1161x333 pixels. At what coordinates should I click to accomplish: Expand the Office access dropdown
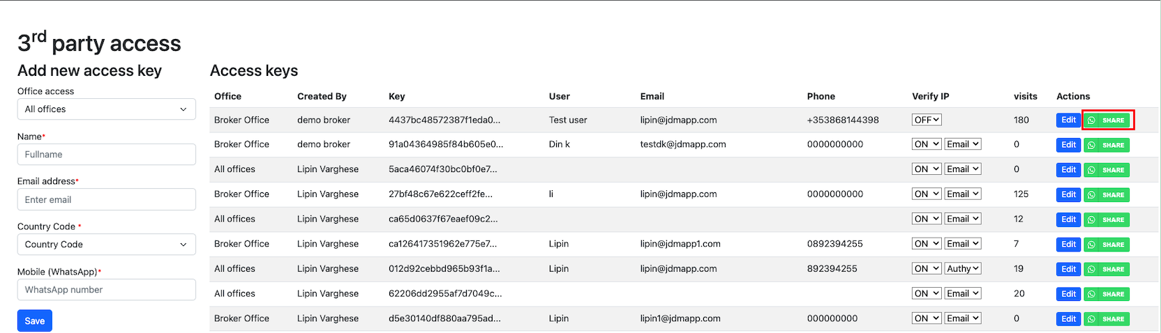tap(106, 109)
